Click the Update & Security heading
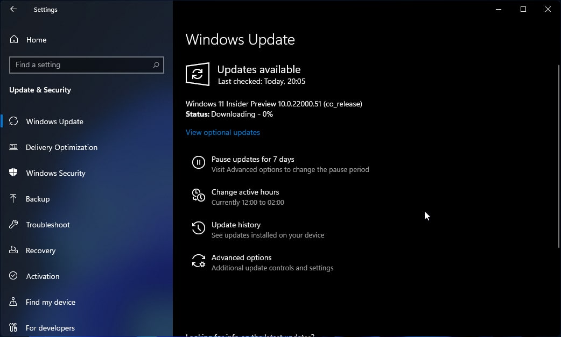This screenshot has height=337, width=561. [x=40, y=90]
